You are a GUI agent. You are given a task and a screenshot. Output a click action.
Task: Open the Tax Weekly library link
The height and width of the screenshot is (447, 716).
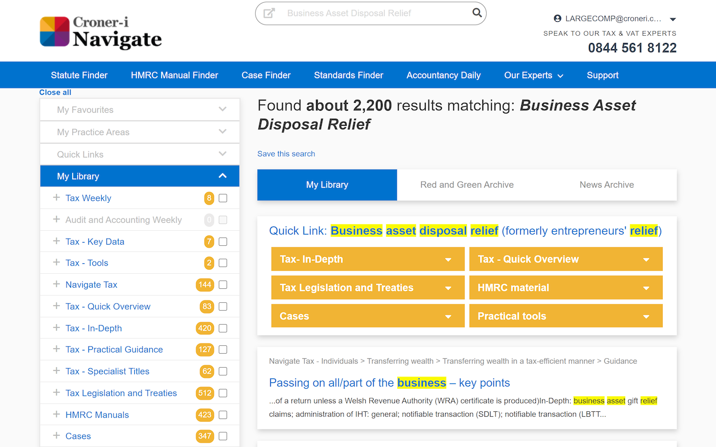coord(88,198)
